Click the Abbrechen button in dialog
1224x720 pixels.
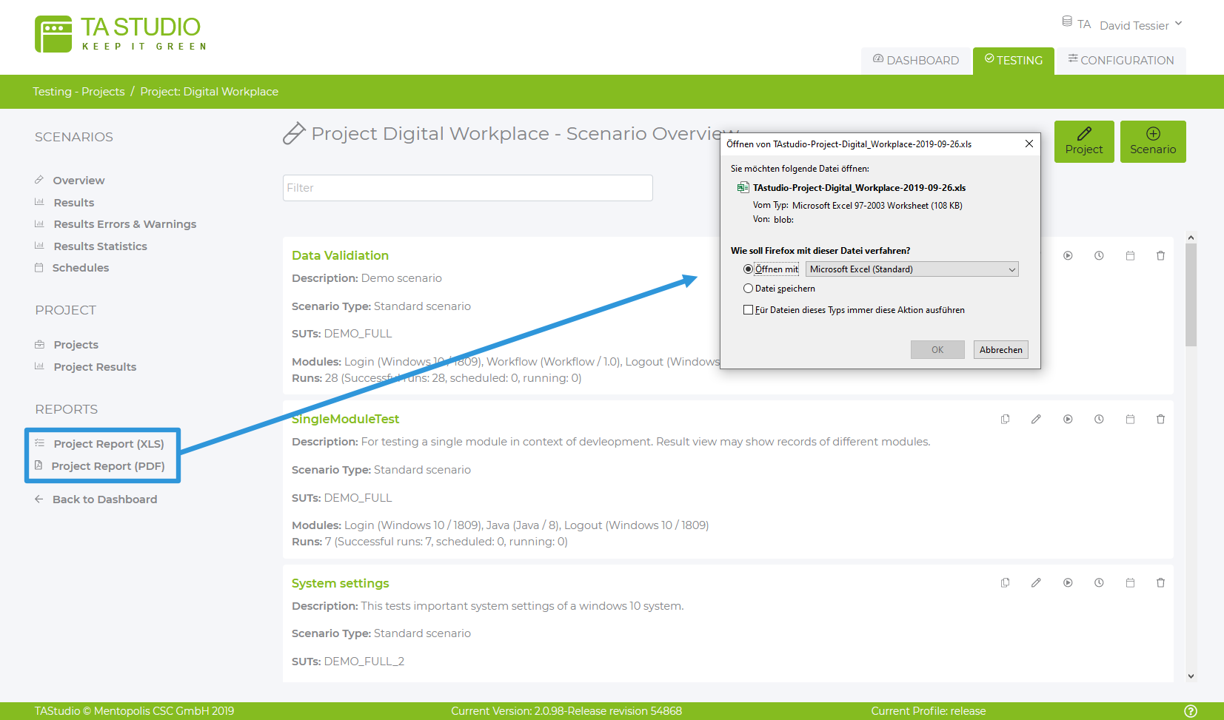tap(1000, 350)
